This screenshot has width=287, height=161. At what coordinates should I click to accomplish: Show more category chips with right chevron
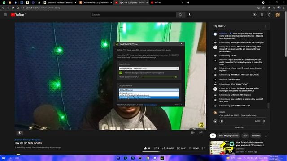point(266,136)
